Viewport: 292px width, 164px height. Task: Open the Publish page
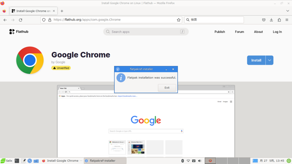coord(219,32)
